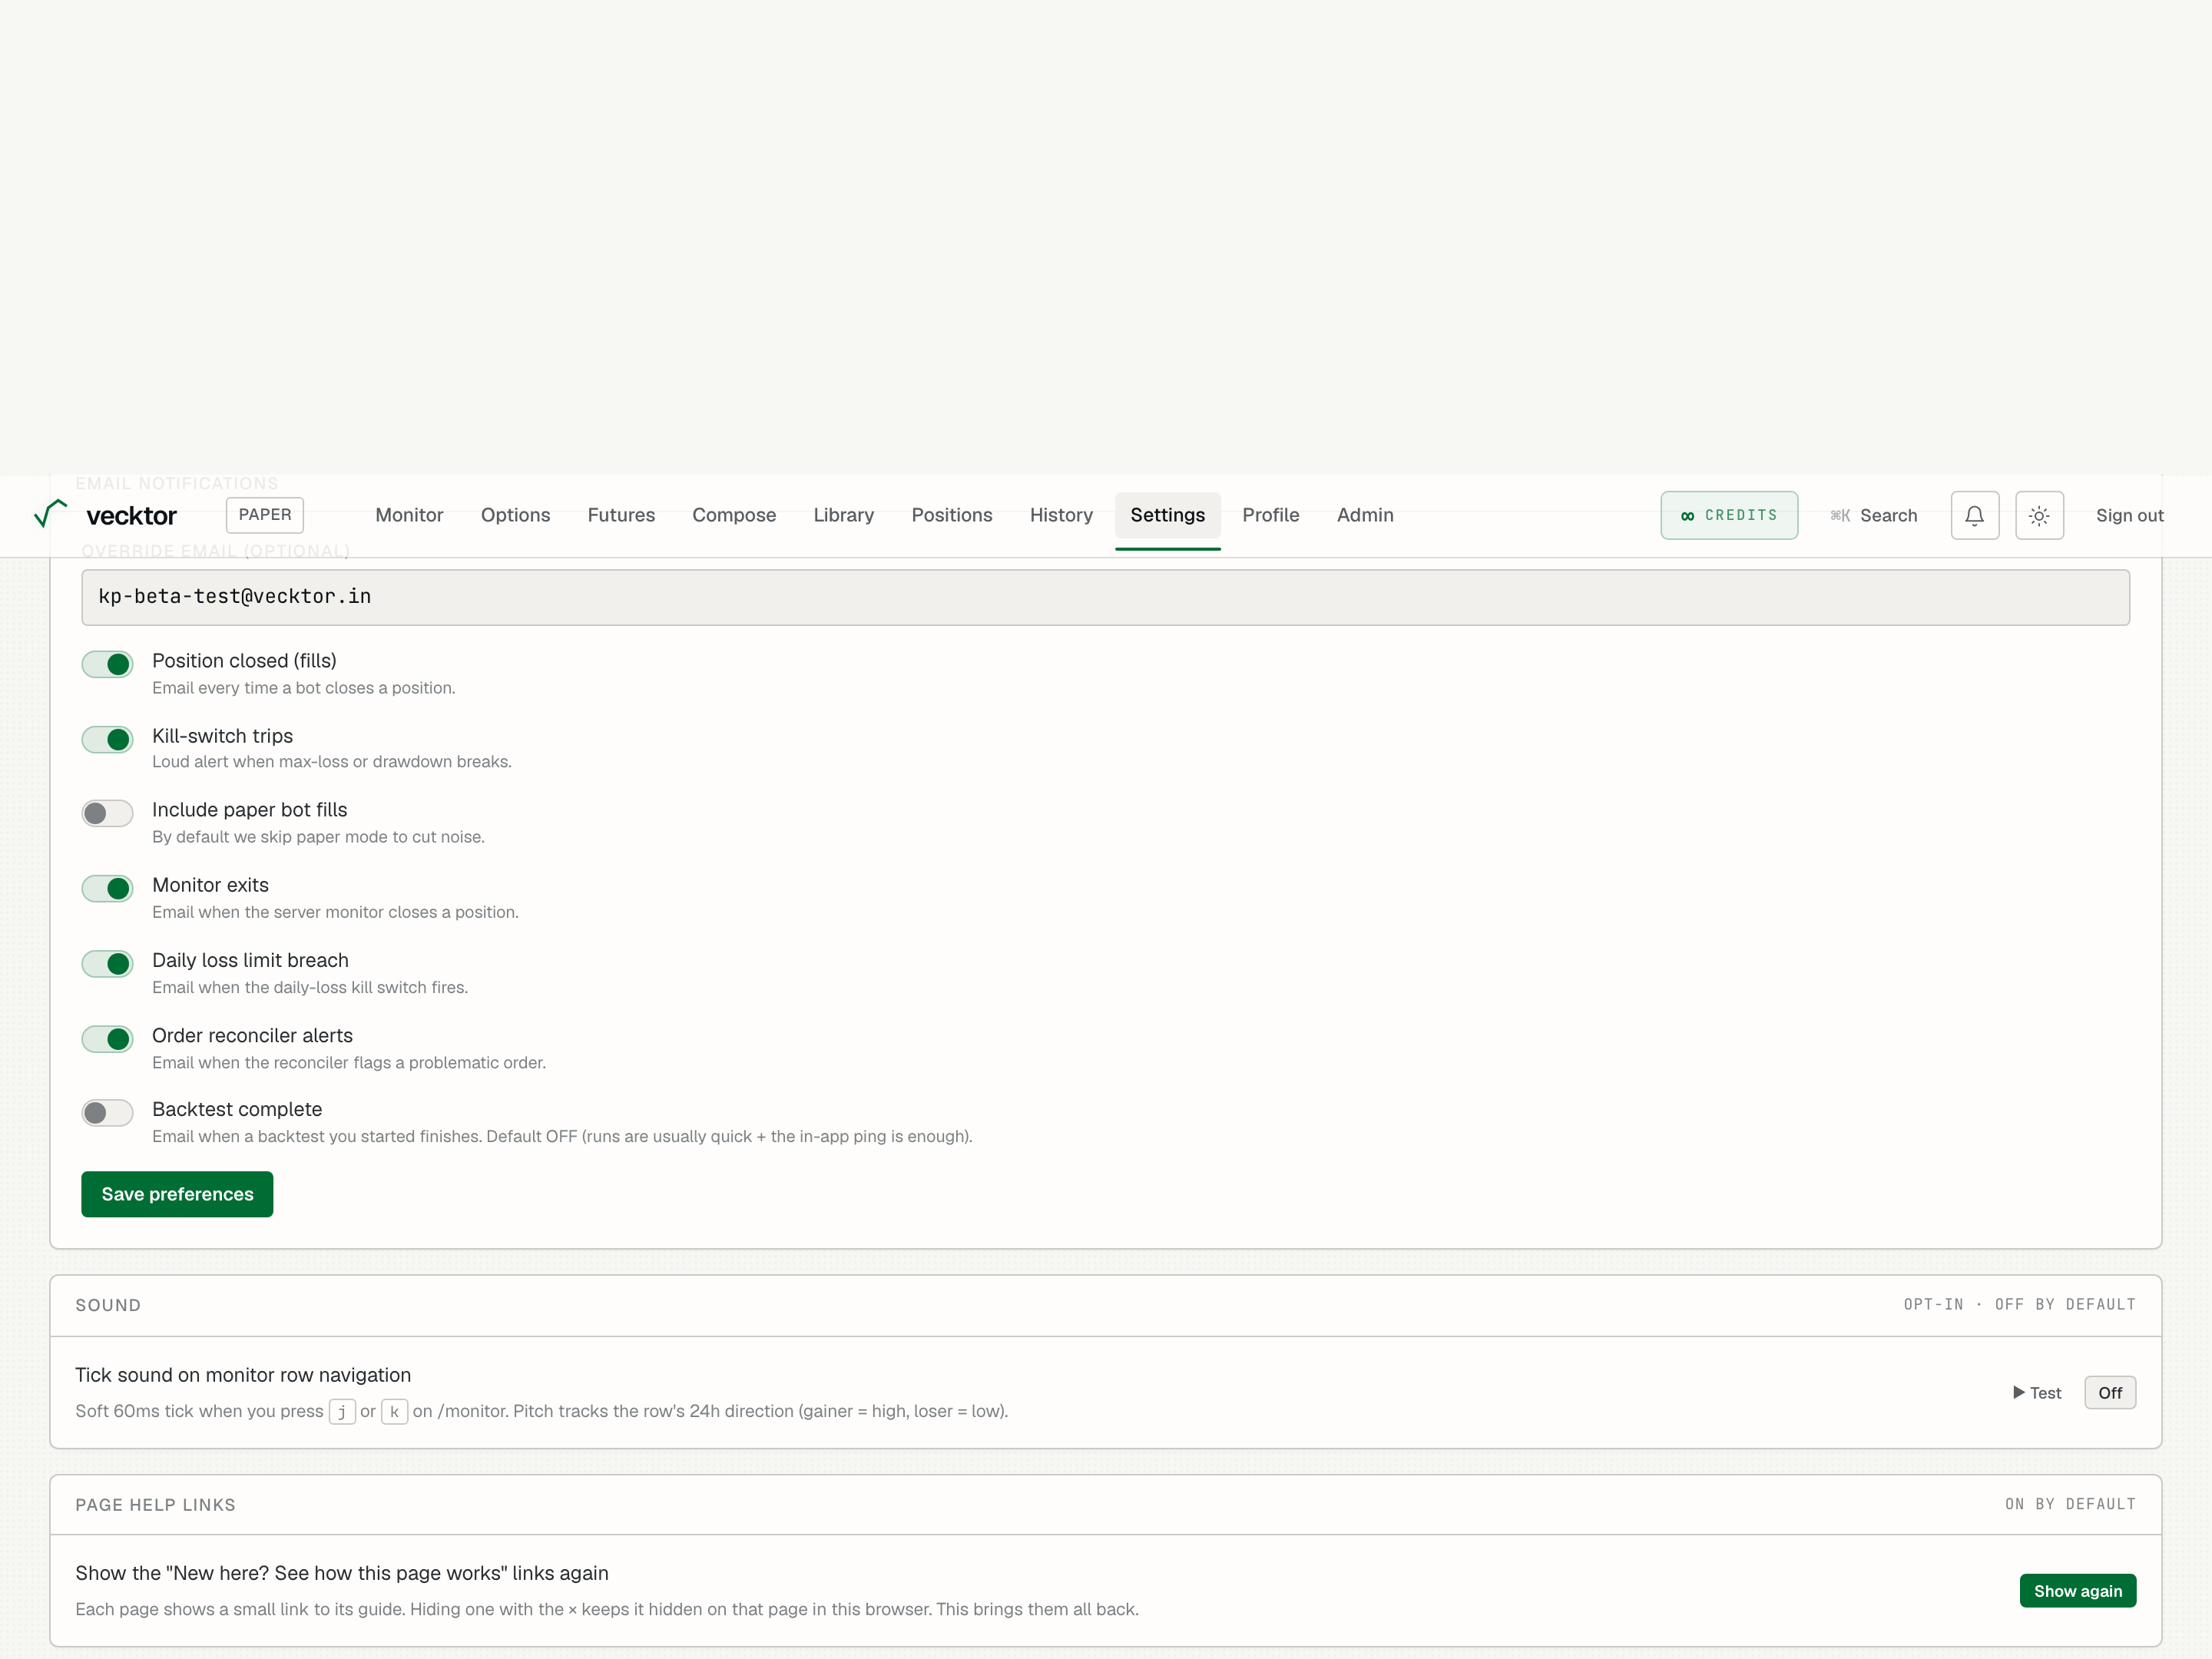Disable the Position closed (fills) toggle

coord(107,664)
